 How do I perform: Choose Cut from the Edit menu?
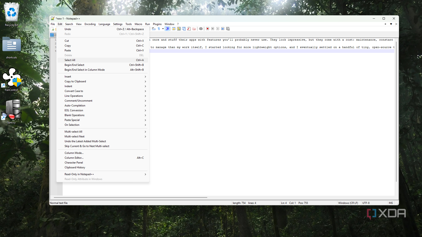click(103, 41)
